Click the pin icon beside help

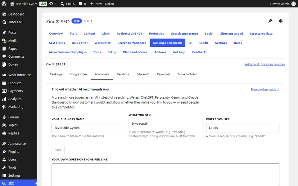pos(270,21)
